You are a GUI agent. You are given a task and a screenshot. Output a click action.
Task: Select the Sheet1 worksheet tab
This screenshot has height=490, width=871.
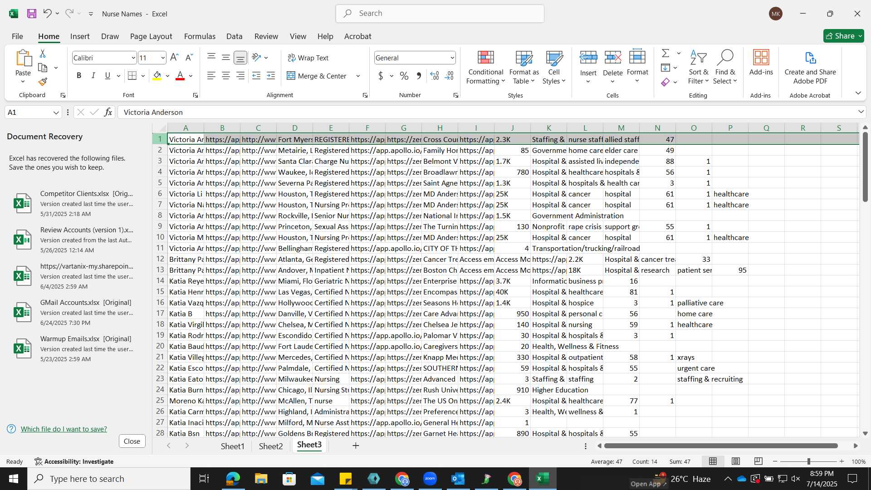pyautogui.click(x=232, y=446)
